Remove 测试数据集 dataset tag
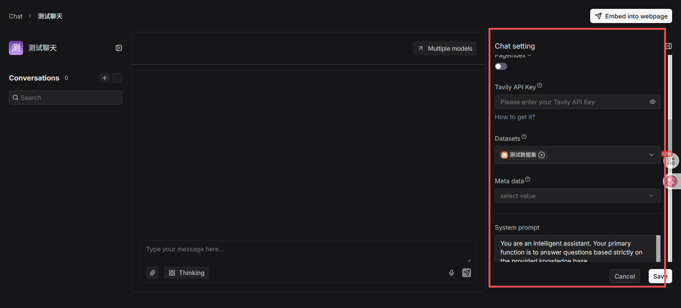The height and width of the screenshot is (308, 681). tap(542, 155)
